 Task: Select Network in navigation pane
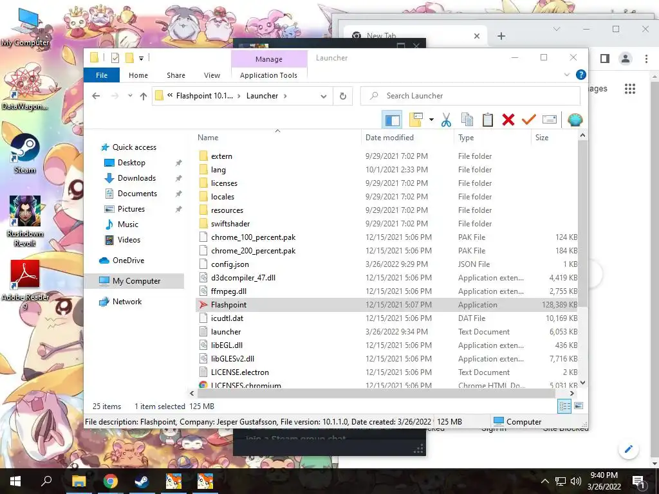(127, 302)
